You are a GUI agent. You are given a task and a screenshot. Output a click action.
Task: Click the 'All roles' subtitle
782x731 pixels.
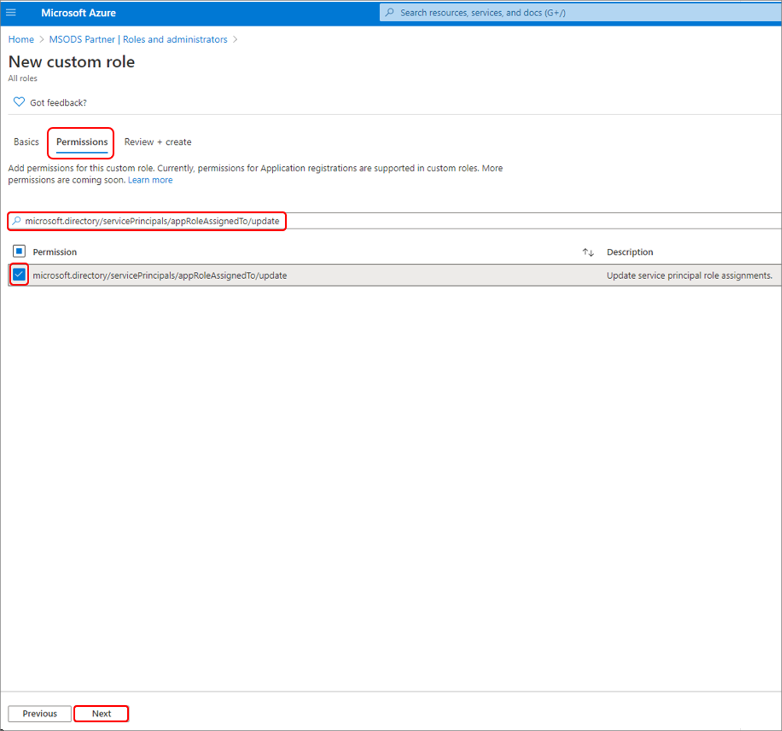click(23, 78)
